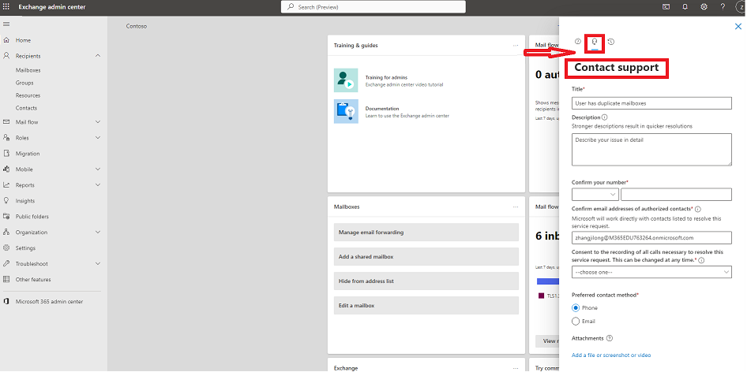
Task: Open the Training for admins tutorial link
Action: (x=386, y=77)
